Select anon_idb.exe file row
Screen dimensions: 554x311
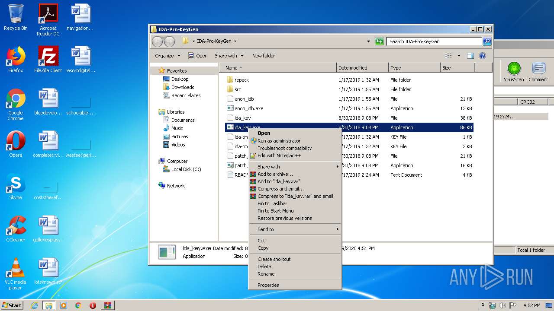(x=349, y=108)
